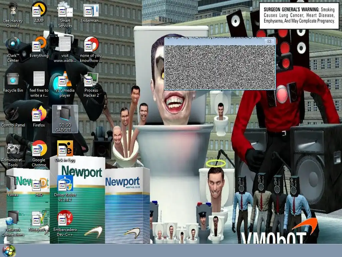Select the Enderman desktop icon
The width and height of the screenshot is (342, 257).
pyautogui.click(x=91, y=12)
